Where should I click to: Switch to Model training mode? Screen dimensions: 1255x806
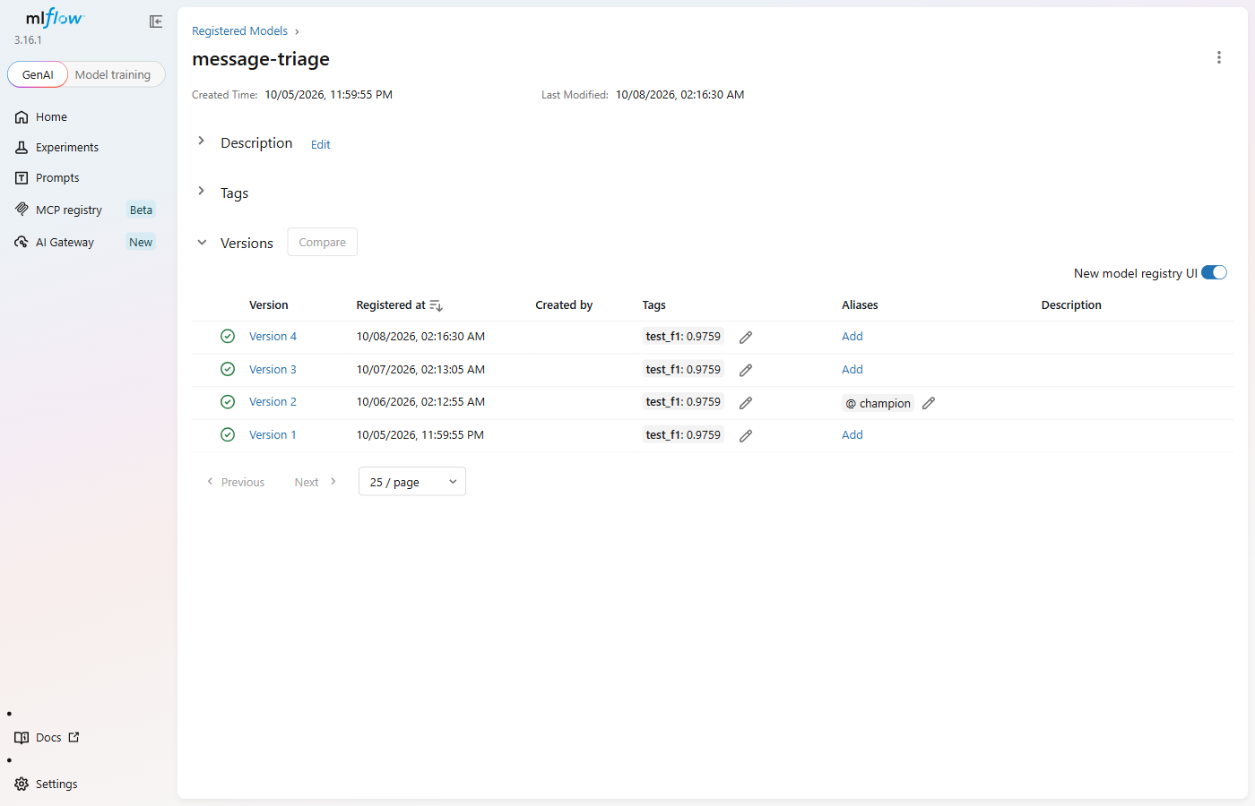point(113,74)
